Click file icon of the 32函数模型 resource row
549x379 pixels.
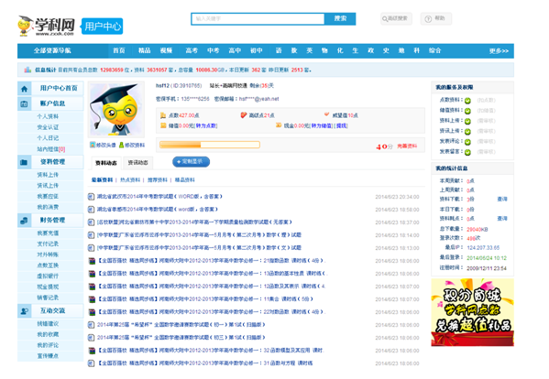(92, 351)
